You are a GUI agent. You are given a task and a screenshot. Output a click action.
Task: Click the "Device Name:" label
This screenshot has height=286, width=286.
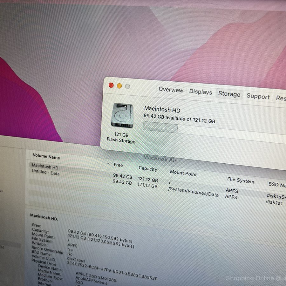[x=50, y=268]
